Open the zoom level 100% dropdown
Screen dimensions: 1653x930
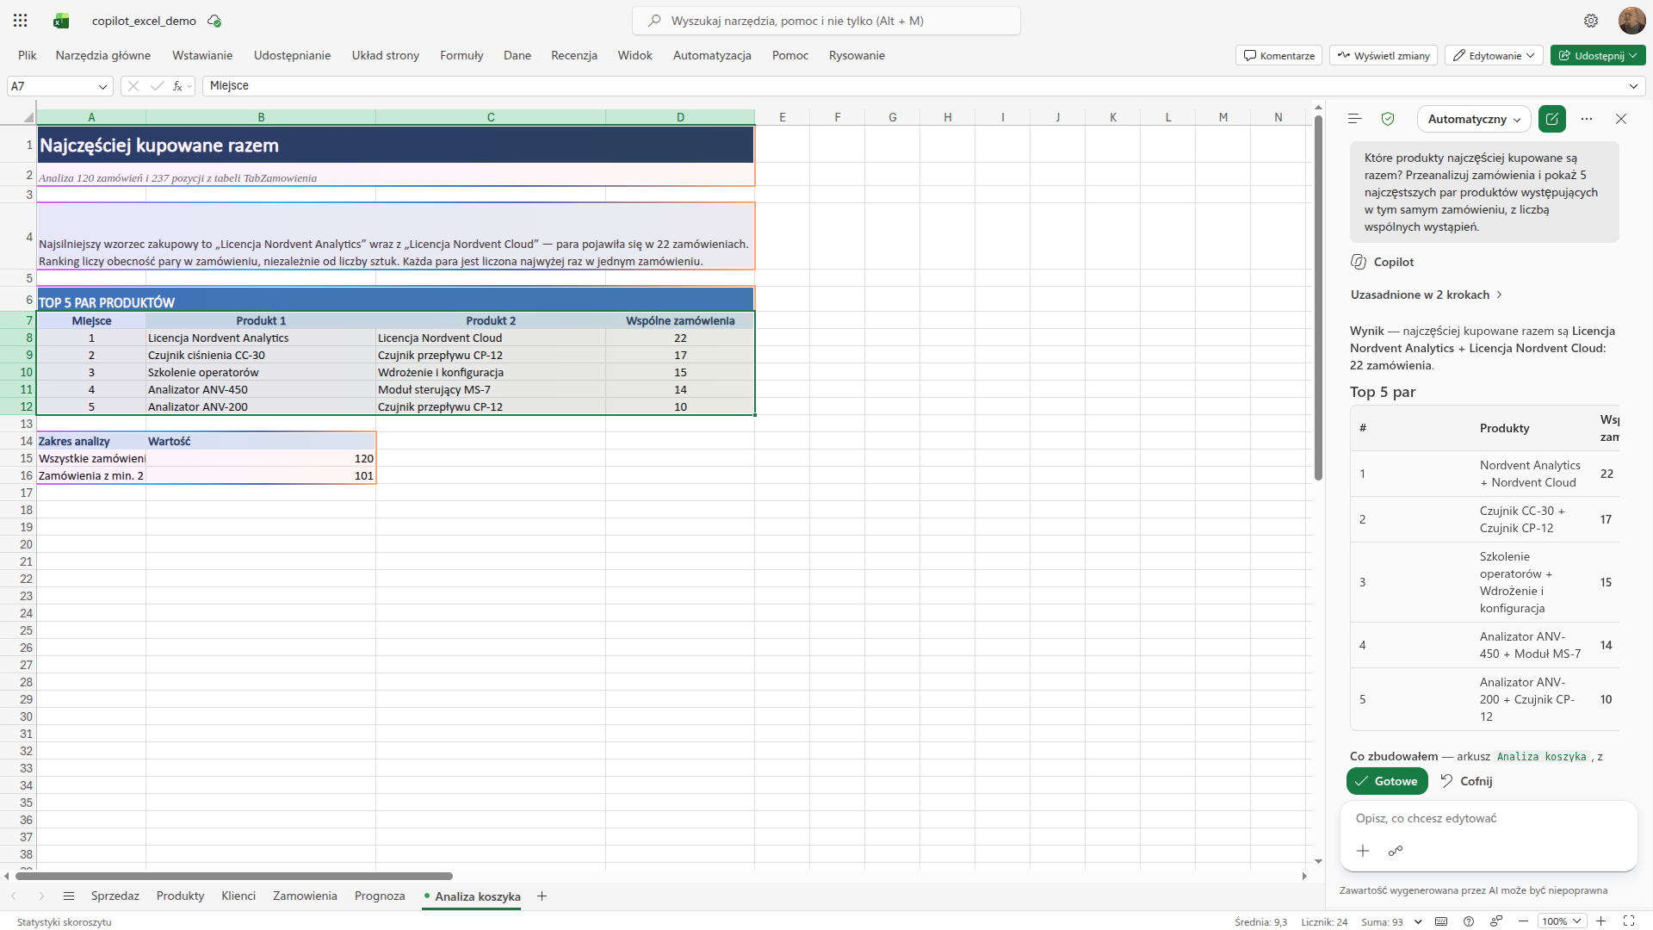pyautogui.click(x=1562, y=921)
